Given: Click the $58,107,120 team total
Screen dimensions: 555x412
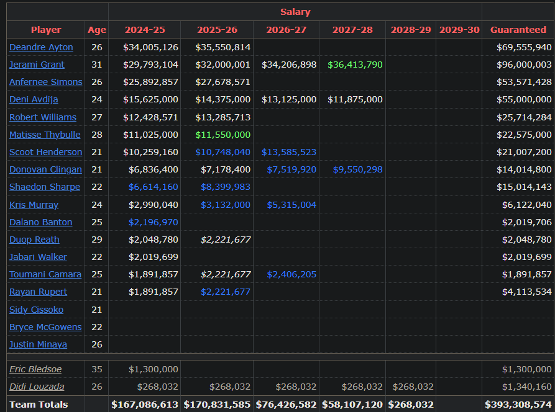Looking at the screenshot, I should coord(352,404).
